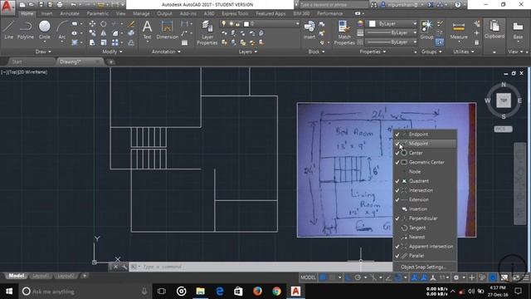Click the command line customize wrench icon

(x=124, y=267)
